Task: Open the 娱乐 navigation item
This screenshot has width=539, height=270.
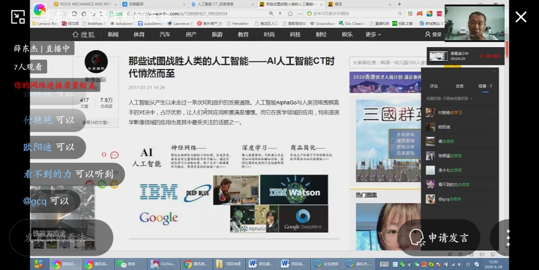Action: 347,34
